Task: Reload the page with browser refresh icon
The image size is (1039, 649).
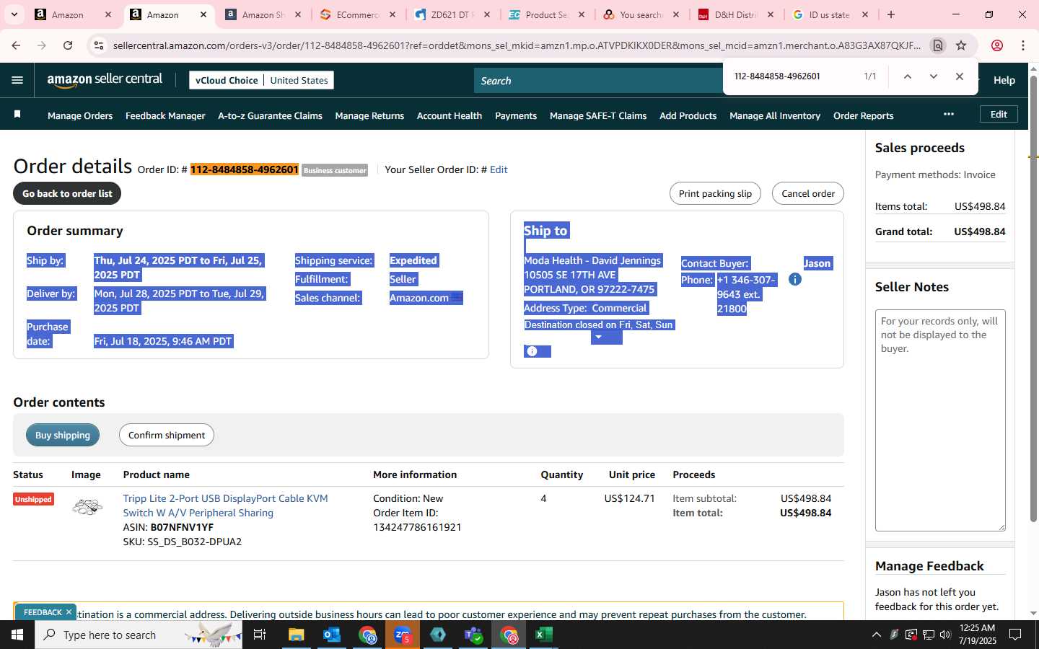Action: [x=68, y=45]
